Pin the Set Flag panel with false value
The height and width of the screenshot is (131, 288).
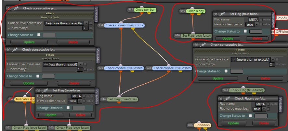45,90
